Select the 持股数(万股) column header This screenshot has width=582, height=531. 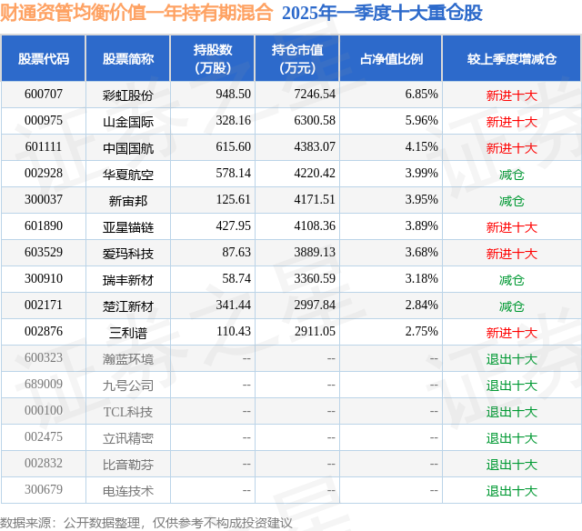click(212, 58)
